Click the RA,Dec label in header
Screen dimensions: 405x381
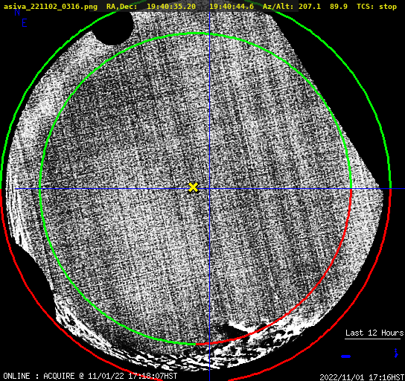pyautogui.click(x=121, y=7)
